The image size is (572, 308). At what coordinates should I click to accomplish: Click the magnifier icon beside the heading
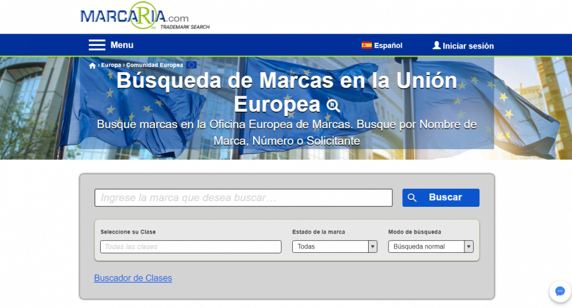coord(333,104)
